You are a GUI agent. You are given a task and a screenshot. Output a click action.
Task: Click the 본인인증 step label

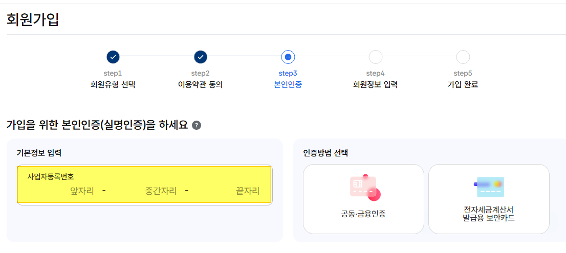(x=288, y=85)
